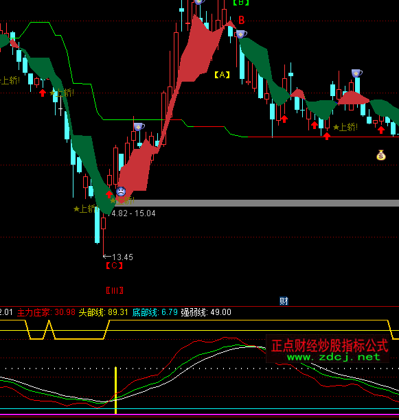This screenshot has height=420, width=399.
Task: Select the 主力庄家 indicator label
Action: click(34, 312)
